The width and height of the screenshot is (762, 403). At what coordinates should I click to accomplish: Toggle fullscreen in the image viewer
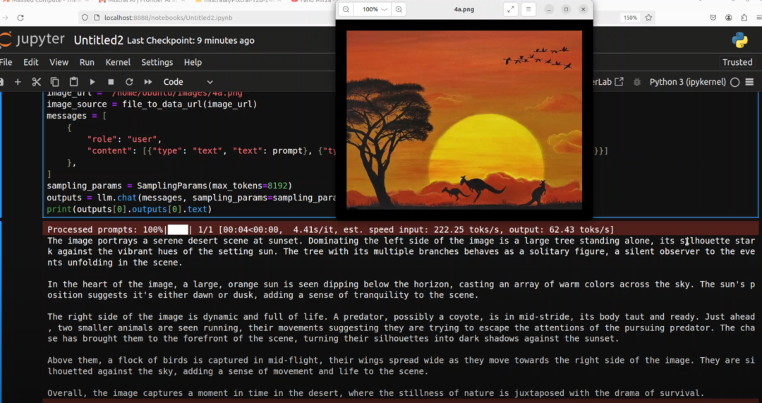511,9
